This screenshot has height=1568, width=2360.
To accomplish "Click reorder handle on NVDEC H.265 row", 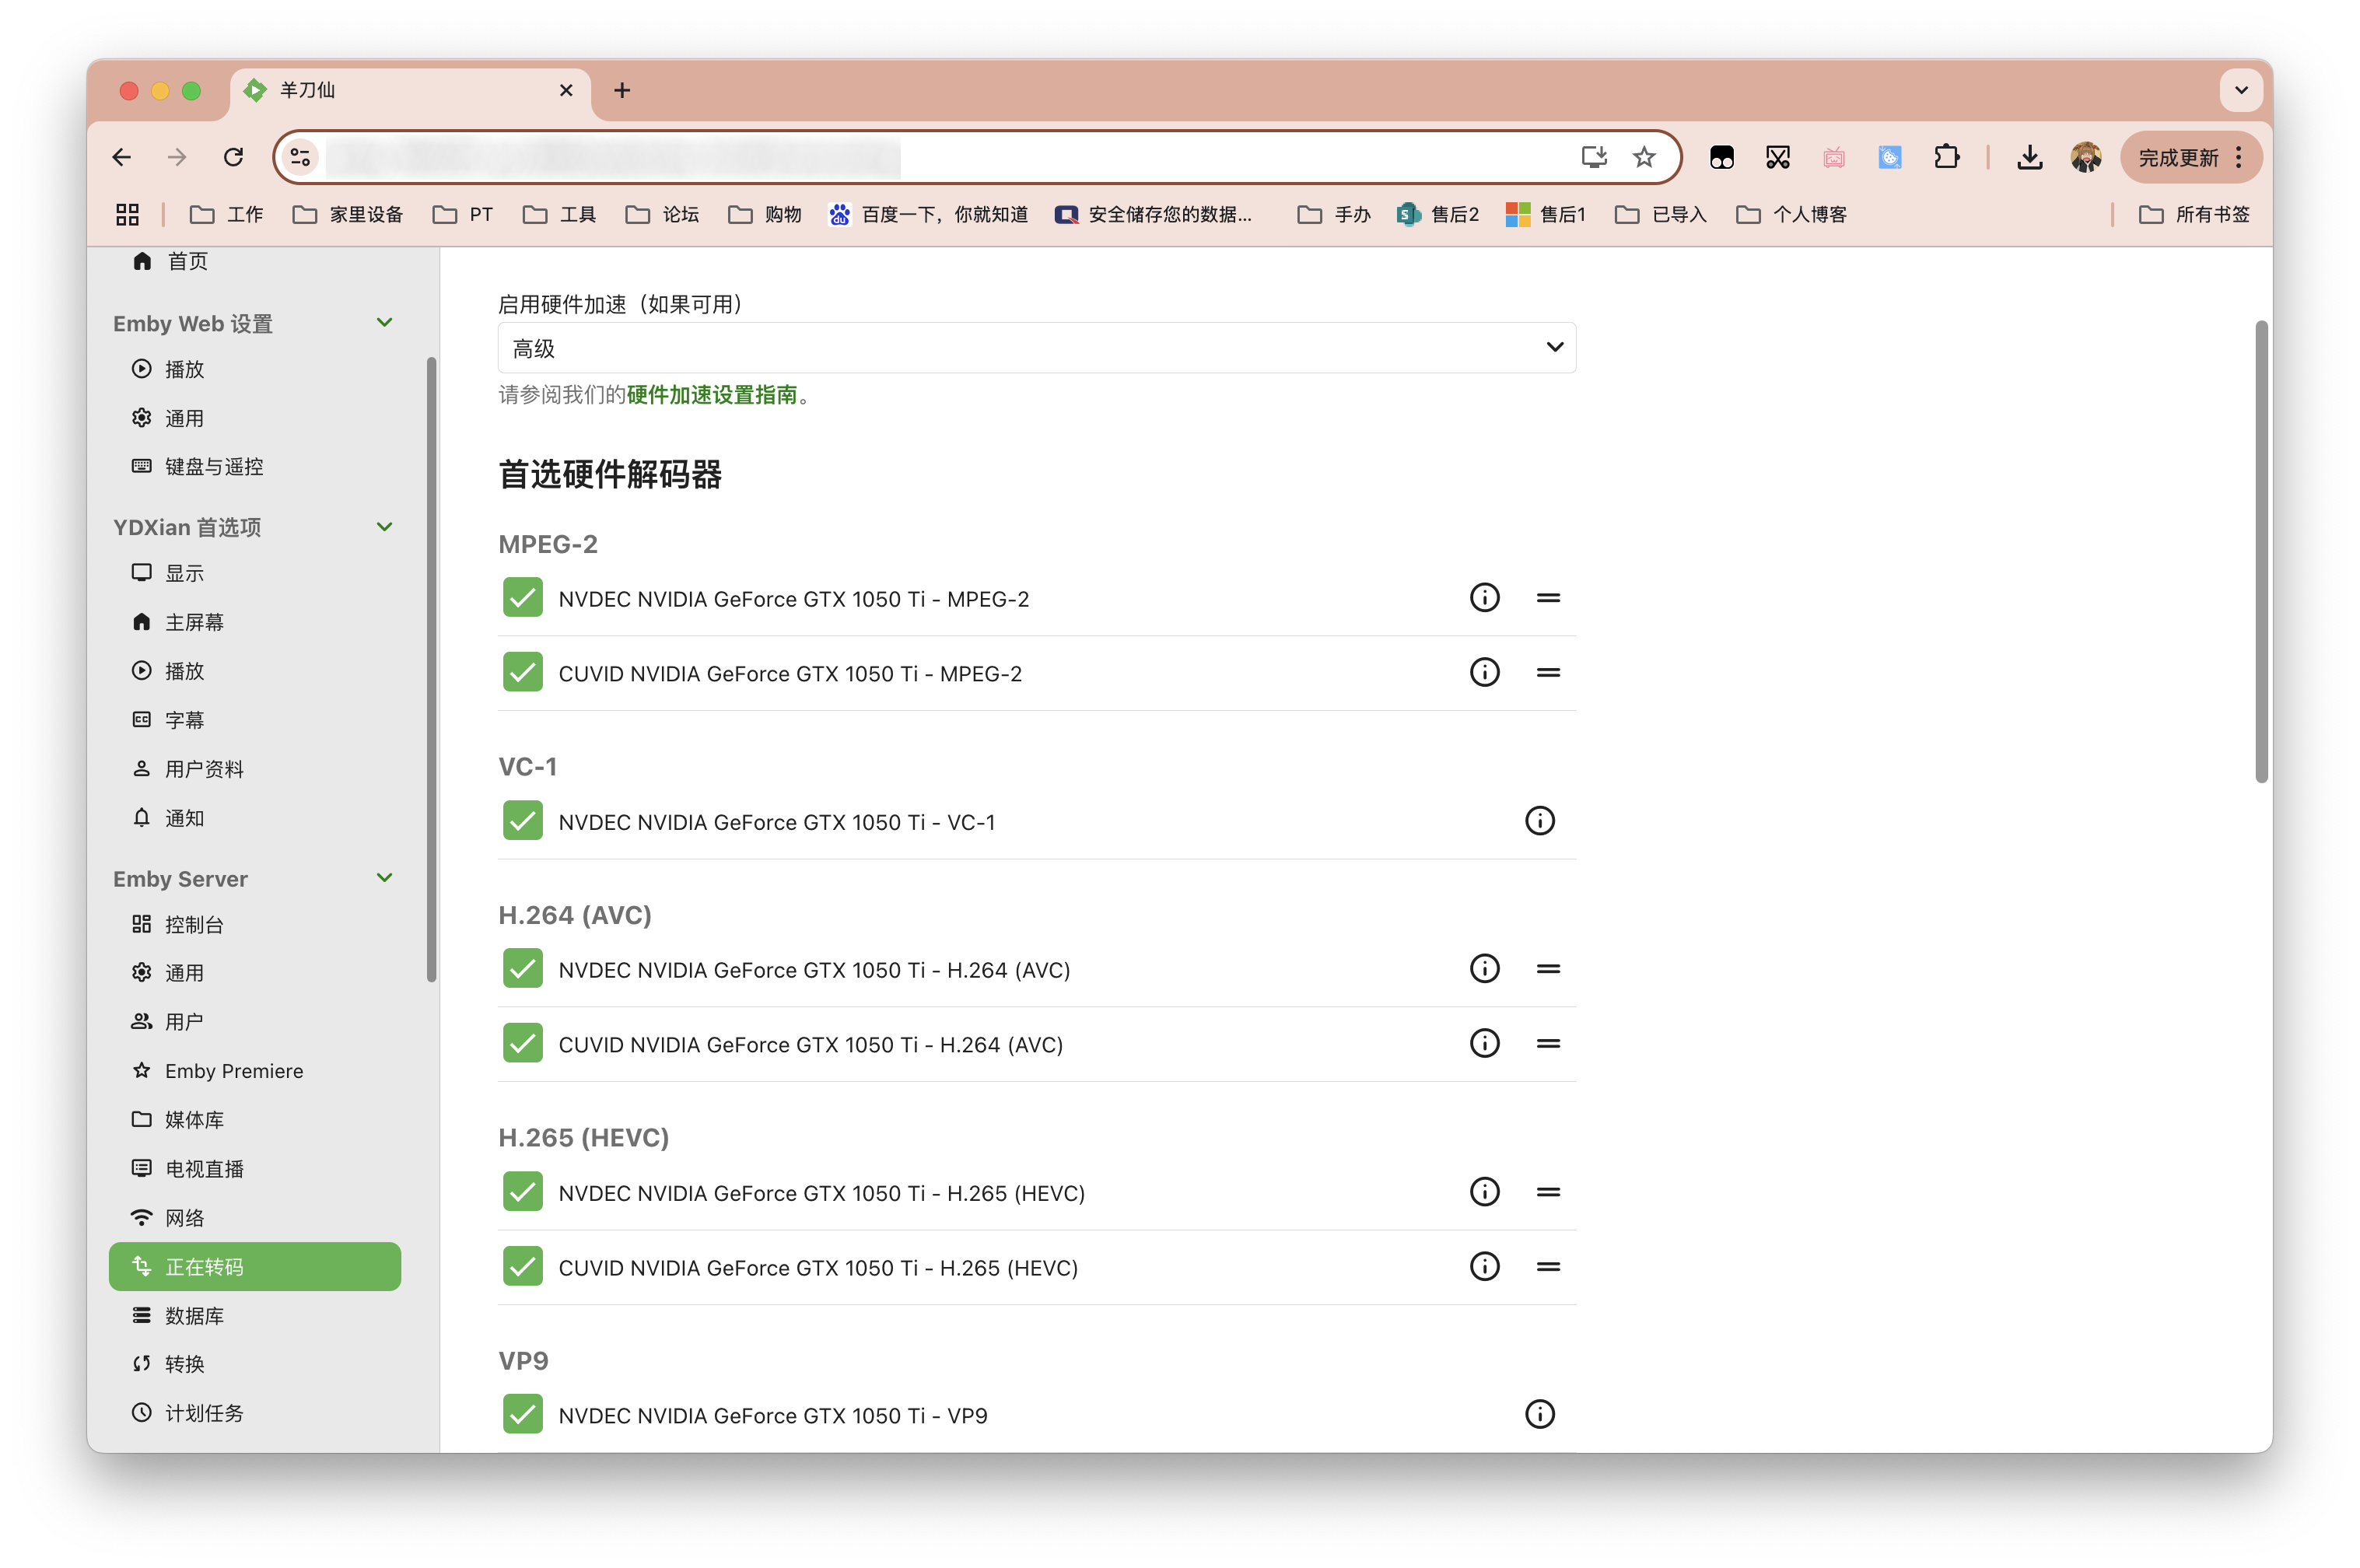I will pyautogui.click(x=1548, y=1192).
